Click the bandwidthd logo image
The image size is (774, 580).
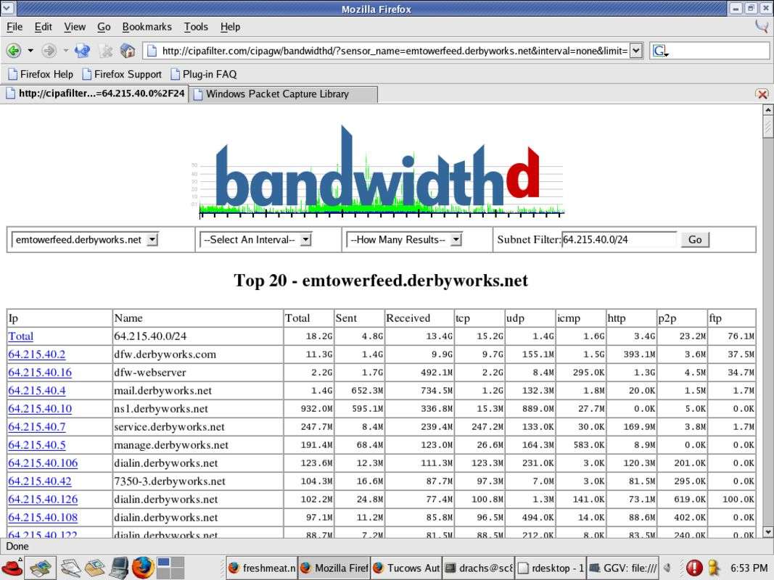(378, 172)
